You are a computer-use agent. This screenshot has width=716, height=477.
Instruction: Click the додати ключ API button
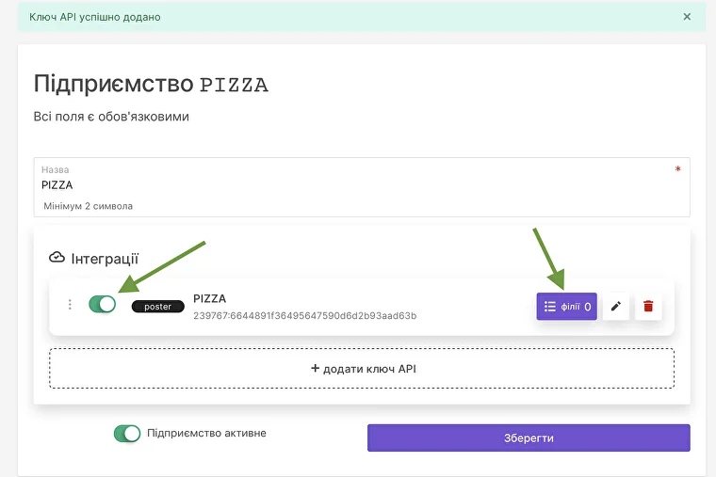click(x=362, y=369)
